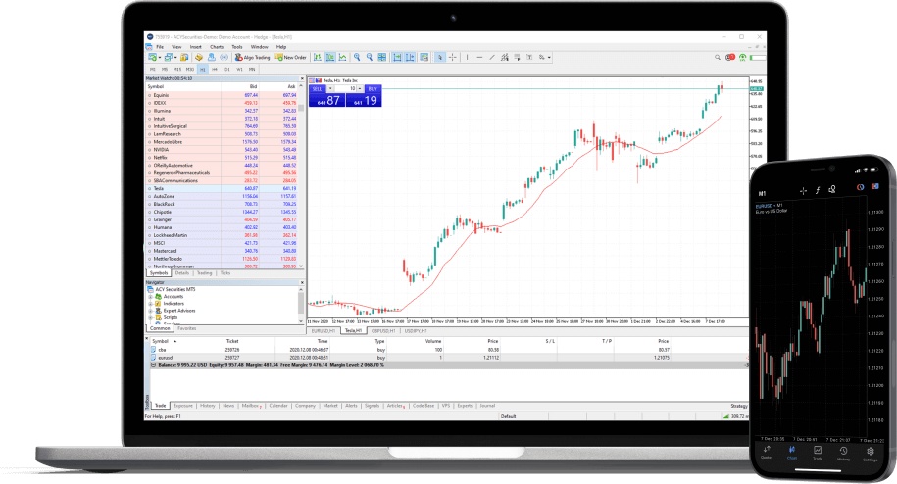Image resolution: width=897 pixels, height=484 pixels.
Task: Expand Expert Advisors in Navigator tree
Action: [x=150, y=311]
